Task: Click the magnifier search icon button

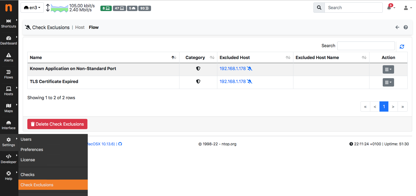Action: pos(319,8)
